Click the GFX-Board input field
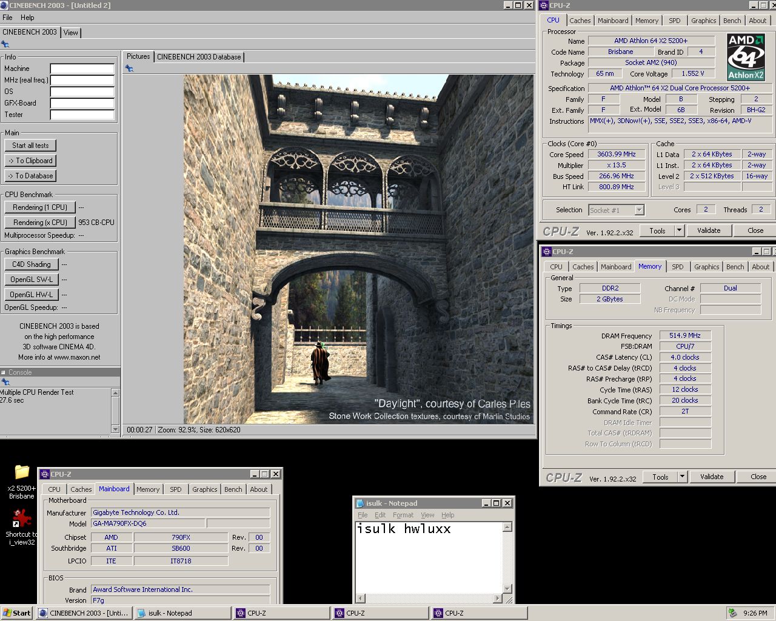This screenshot has width=776, height=621. tap(82, 103)
